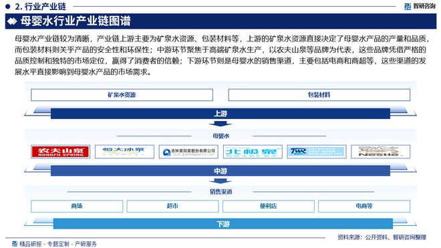Click the down arrow below 上游

click(x=220, y=124)
